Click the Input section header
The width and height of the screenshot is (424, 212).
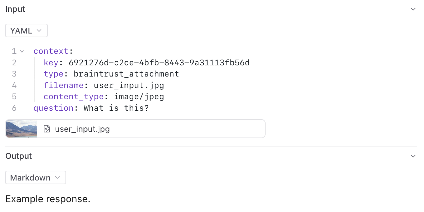point(15,9)
